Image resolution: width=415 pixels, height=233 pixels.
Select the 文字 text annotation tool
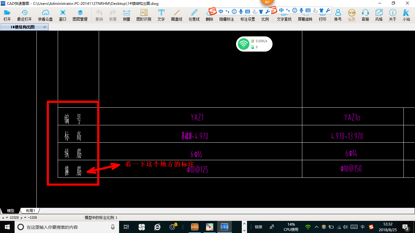pos(161,15)
